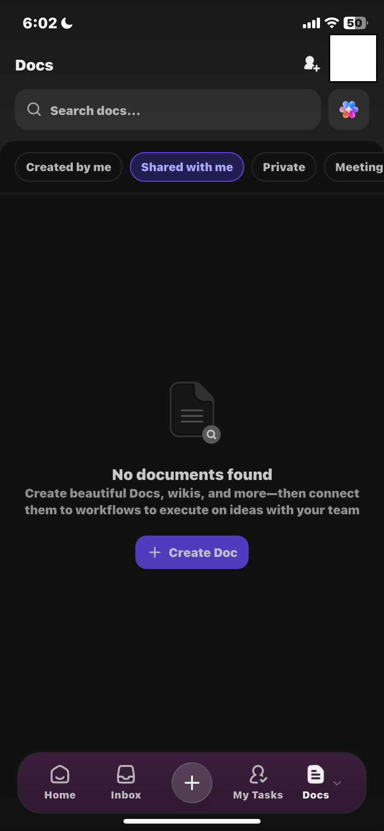Image resolution: width=384 pixels, height=831 pixels.
Task: Toggle the Shared with me filter
Action: coord(187,167)
